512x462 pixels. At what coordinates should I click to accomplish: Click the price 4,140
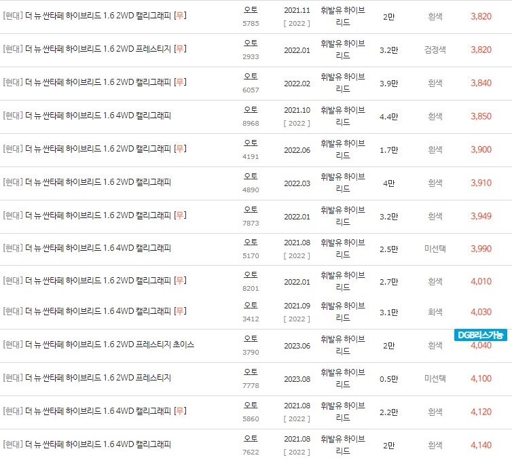coord(481,445)
